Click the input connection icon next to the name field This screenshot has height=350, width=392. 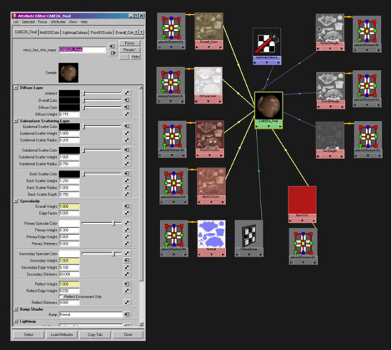[x=113, y=46]
